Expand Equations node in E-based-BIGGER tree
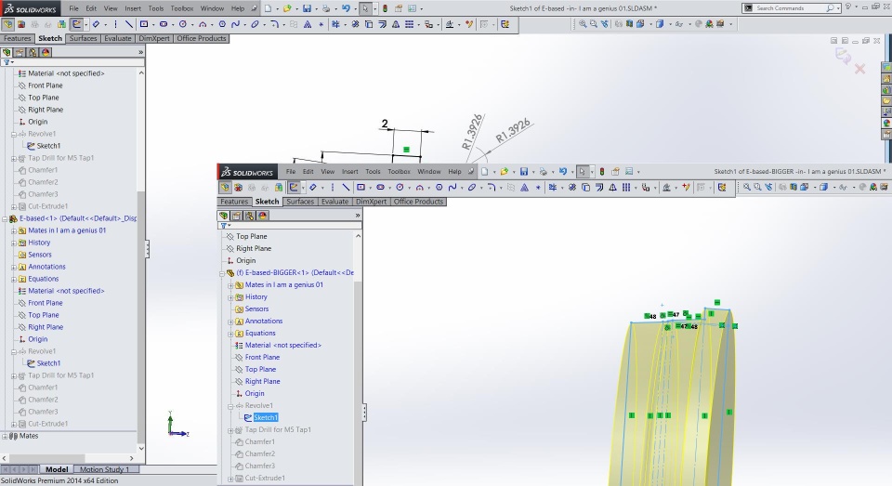 [230, 334]
